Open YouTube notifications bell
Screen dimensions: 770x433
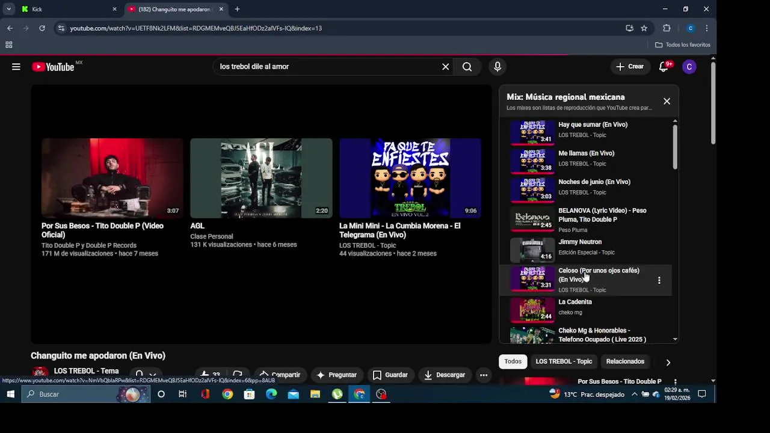664,67
